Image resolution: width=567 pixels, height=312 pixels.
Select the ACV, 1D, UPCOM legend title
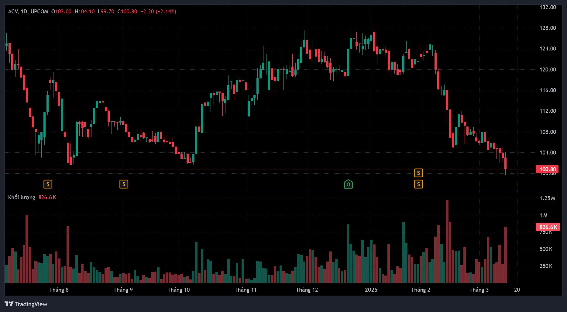pyautogui.click(x=28, y=12)
